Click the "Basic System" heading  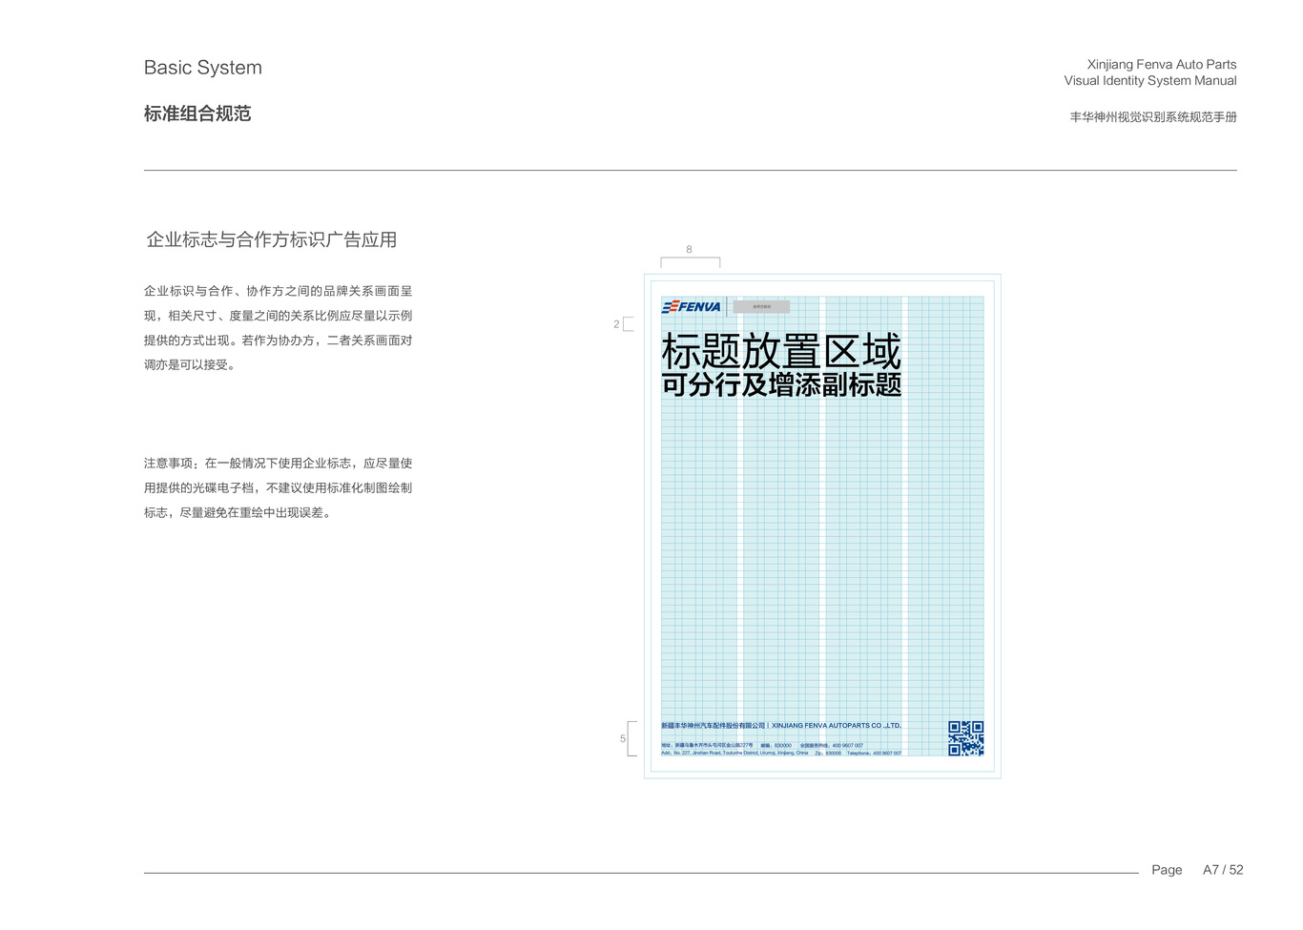coord(203,68)
